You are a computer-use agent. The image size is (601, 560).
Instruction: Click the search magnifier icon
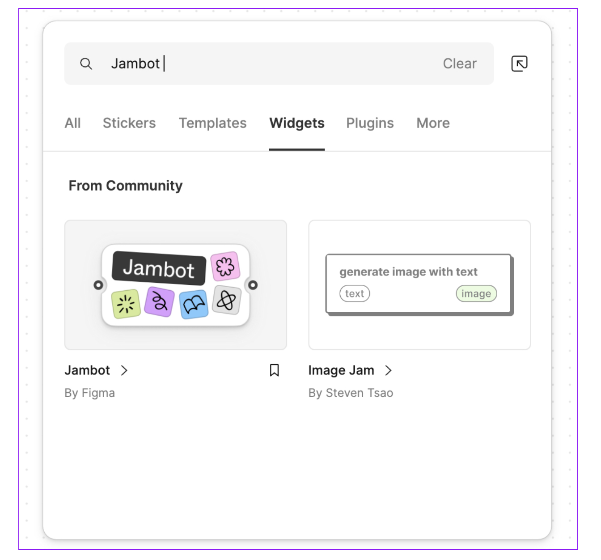[x=86, y=64]
